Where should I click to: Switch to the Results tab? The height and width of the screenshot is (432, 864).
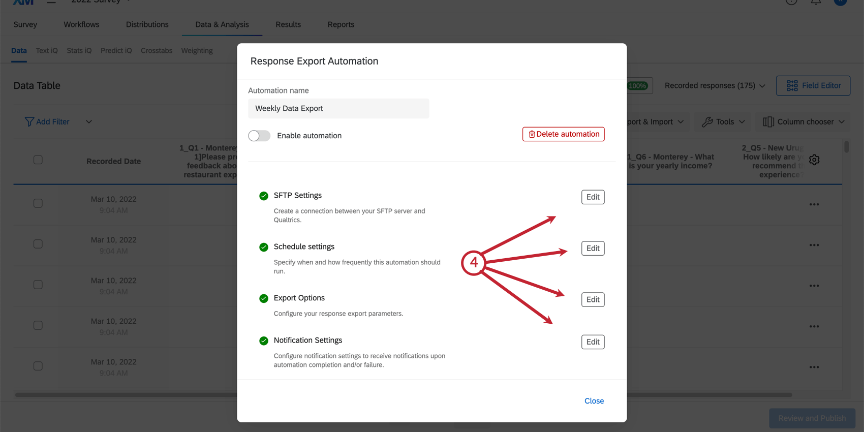(288, 24)
